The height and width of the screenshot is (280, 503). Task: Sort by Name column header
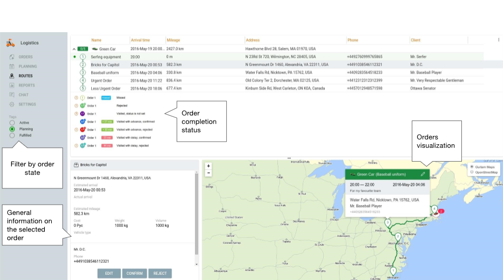coord(96,40)
